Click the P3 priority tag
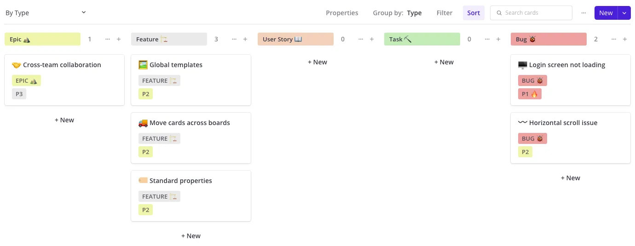This screenshot has width=635, height=246. [x=19, y=94]
